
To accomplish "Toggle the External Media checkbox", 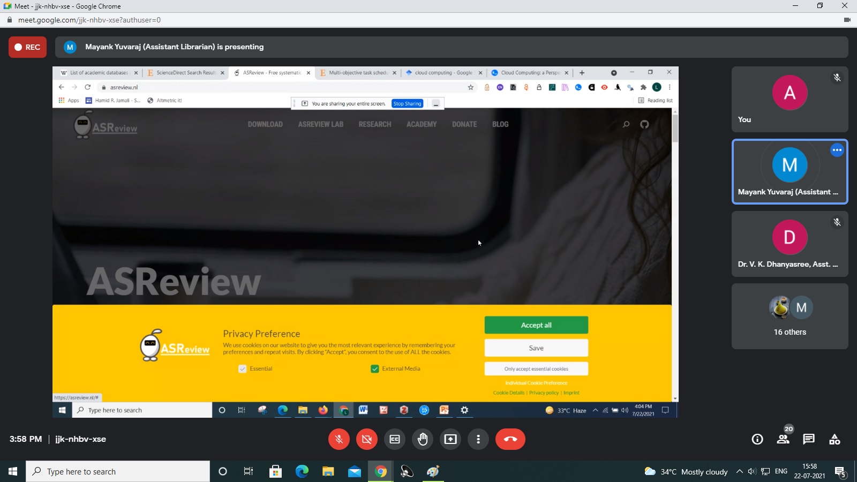I will click(375, 369).
